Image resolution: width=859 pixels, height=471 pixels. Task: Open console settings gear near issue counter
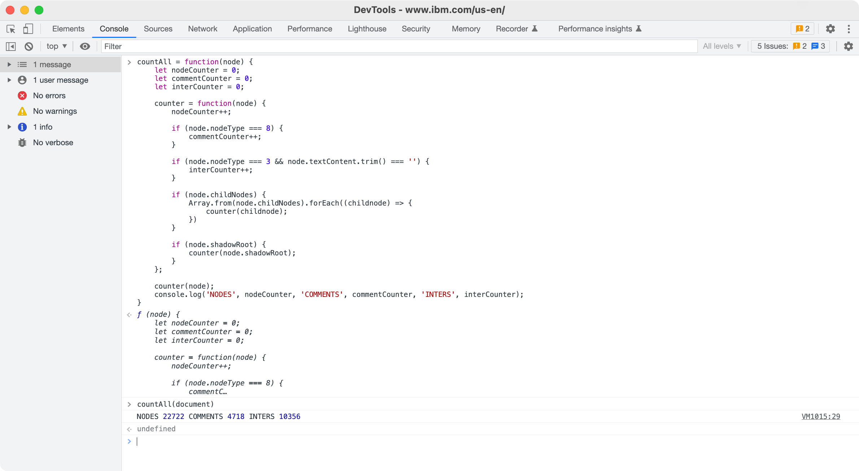click(x=849, y=46)
